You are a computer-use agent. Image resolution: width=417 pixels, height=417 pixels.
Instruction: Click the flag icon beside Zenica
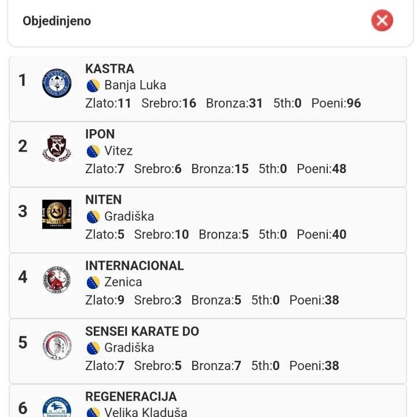coord(93,283)
